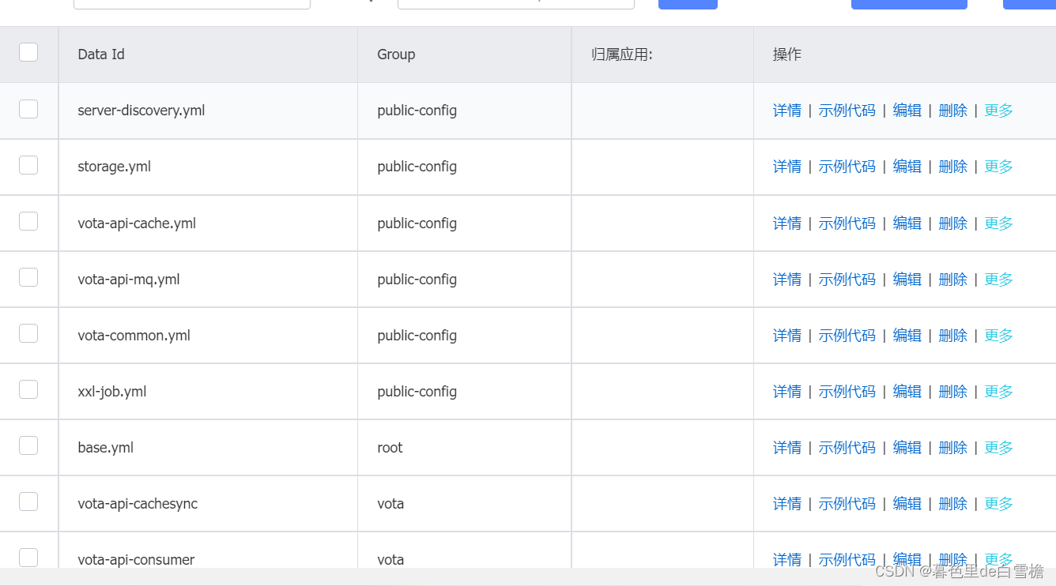Click 删除 for xxl-job.yml
The image size is (1056, 586).
pos(952,392)
